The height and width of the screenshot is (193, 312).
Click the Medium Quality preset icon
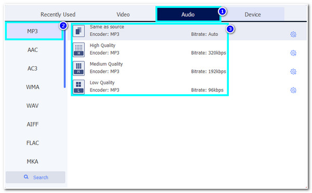pos(79,68)
